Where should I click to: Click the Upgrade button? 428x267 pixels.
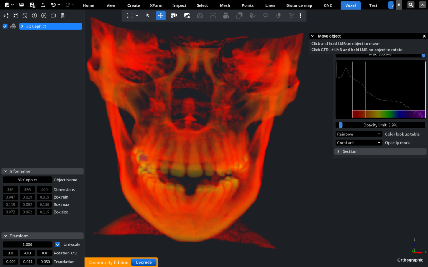click(143, 262)
